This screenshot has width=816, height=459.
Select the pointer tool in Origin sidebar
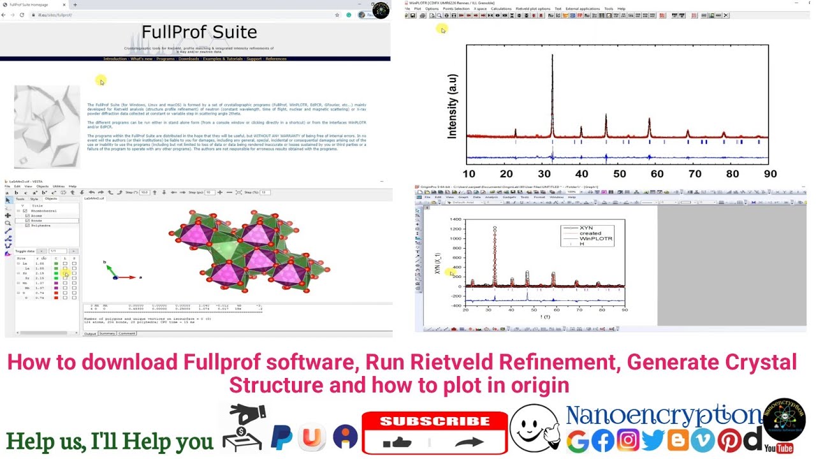418,210
